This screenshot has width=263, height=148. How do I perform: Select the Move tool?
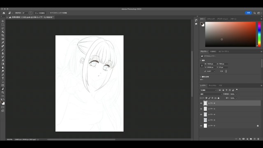[3, 21]
